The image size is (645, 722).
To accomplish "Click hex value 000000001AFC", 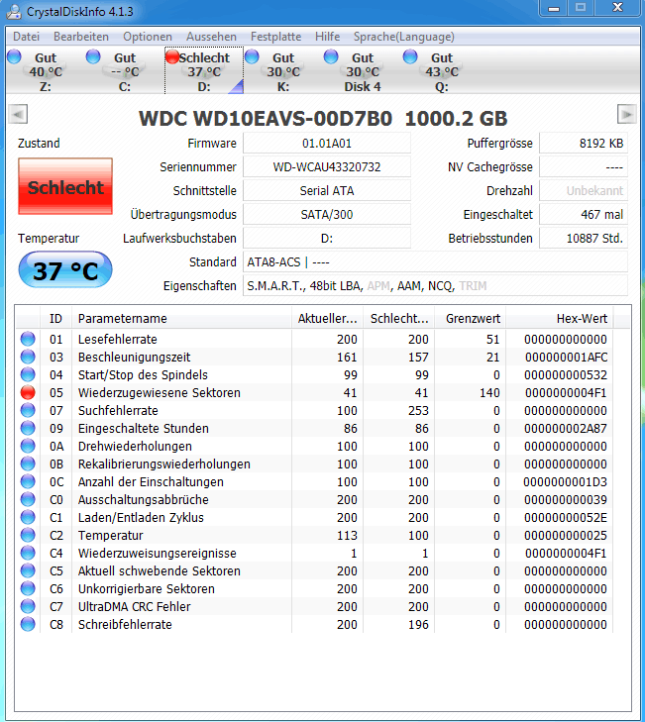I will [566, 358].
